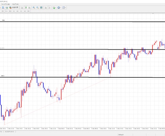Zoom out of the chart
165x136 pixels.
(x=38, y=8)
